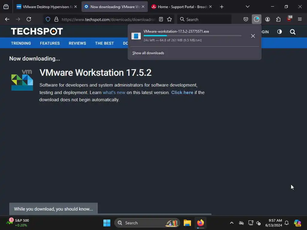The image size is (307, 230).
Task: Switch to Home - Support Portal tab
Action: 180,7
